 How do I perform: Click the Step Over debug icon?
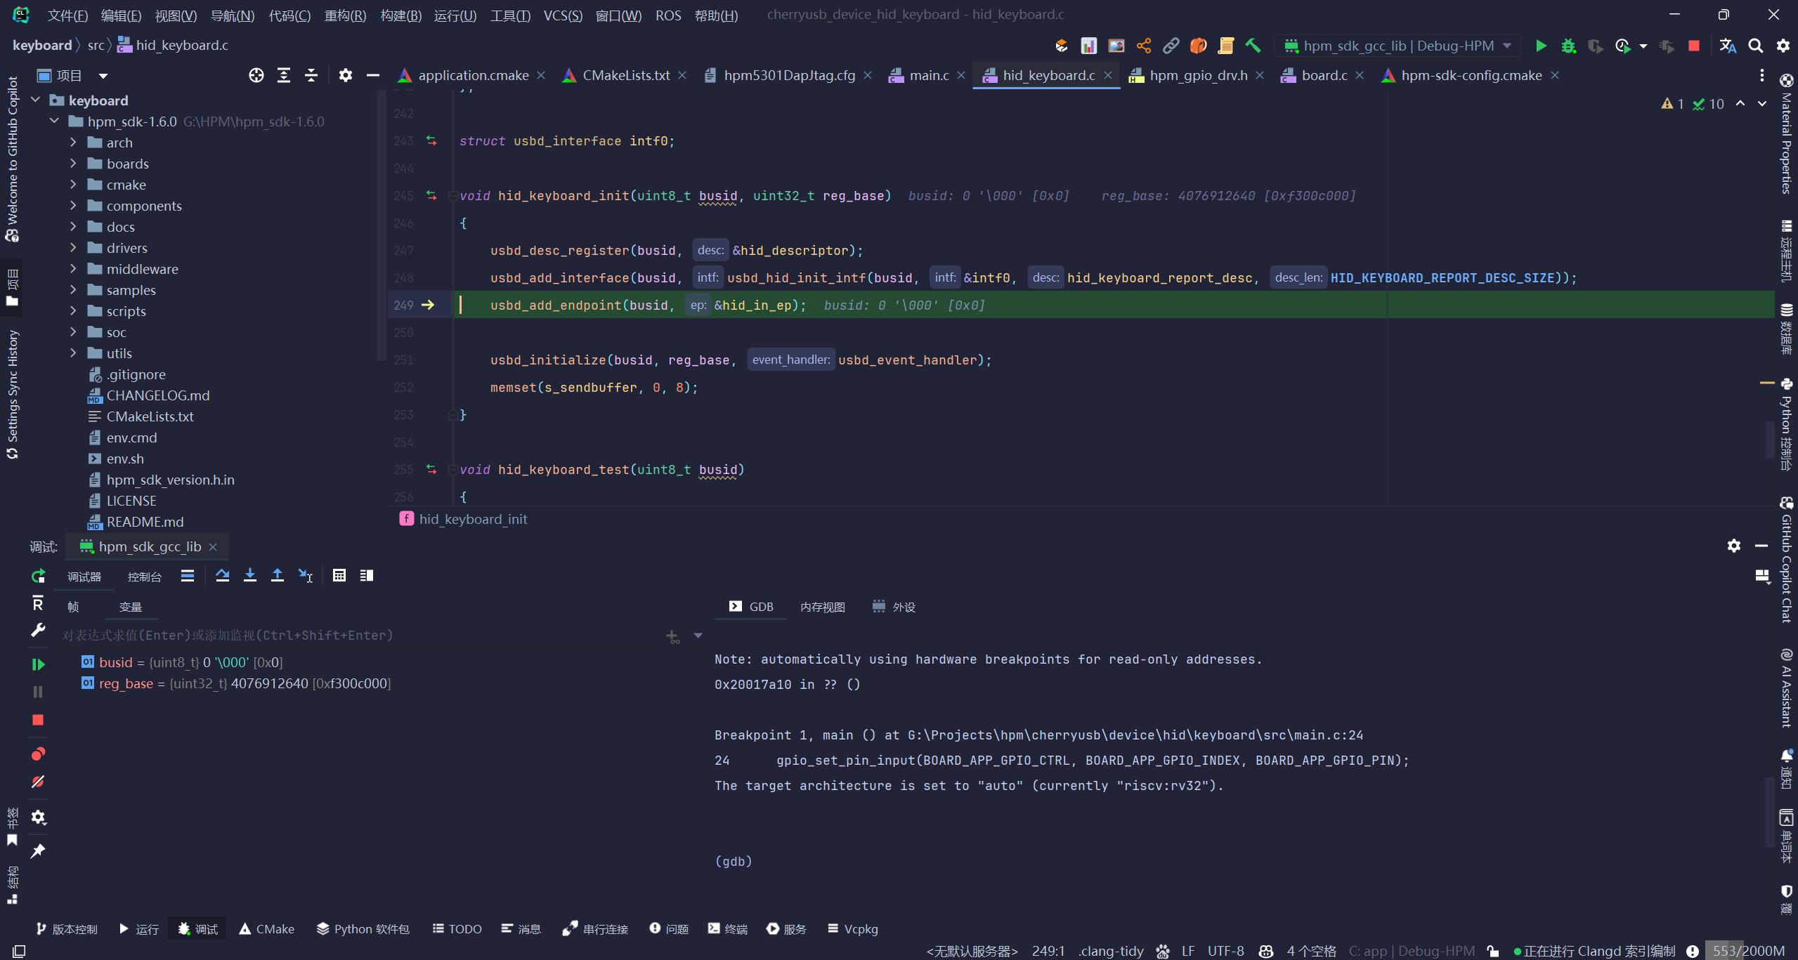coord(222,576)
